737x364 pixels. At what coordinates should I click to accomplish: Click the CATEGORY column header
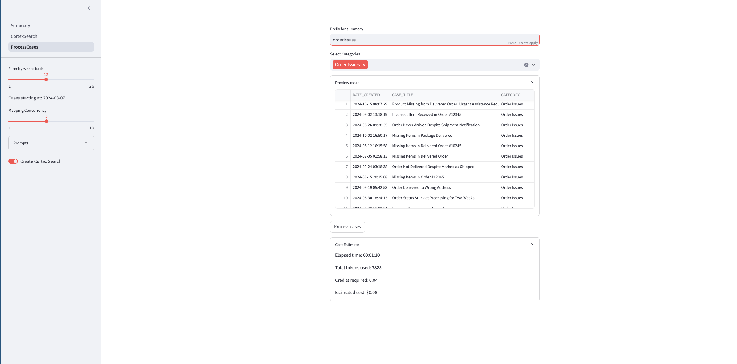pyautogui.click(x=510, y=95)
